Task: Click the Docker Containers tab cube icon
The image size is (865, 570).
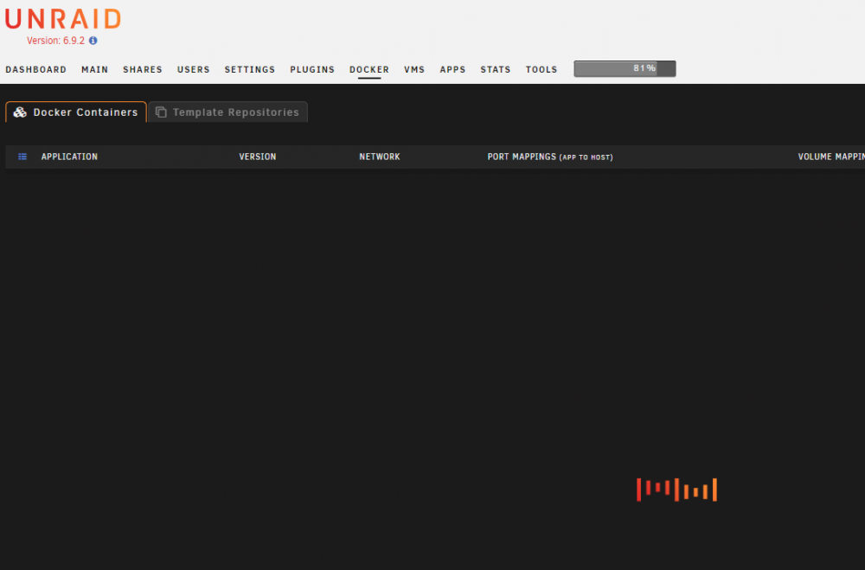Action: [20, 112]
